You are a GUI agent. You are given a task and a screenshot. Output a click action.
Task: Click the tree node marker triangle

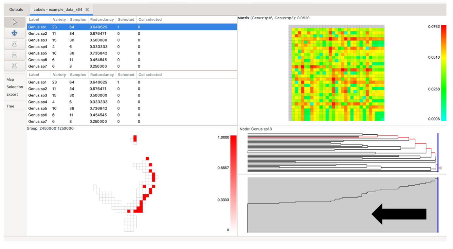click(440, 168)
